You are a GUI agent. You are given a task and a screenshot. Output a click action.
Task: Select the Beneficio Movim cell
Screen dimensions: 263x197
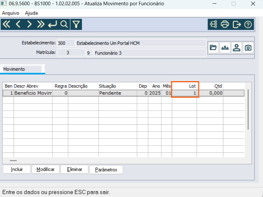click(33, 93)
